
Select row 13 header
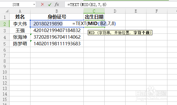(5, 88)
